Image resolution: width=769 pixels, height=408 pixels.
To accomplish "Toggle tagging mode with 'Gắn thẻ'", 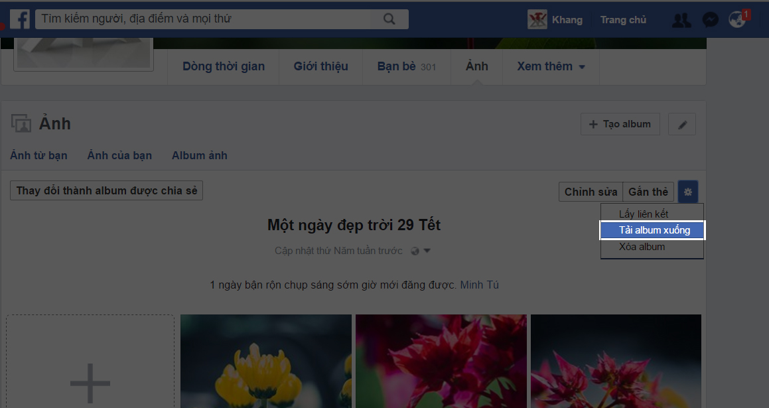I will point(648,191).
